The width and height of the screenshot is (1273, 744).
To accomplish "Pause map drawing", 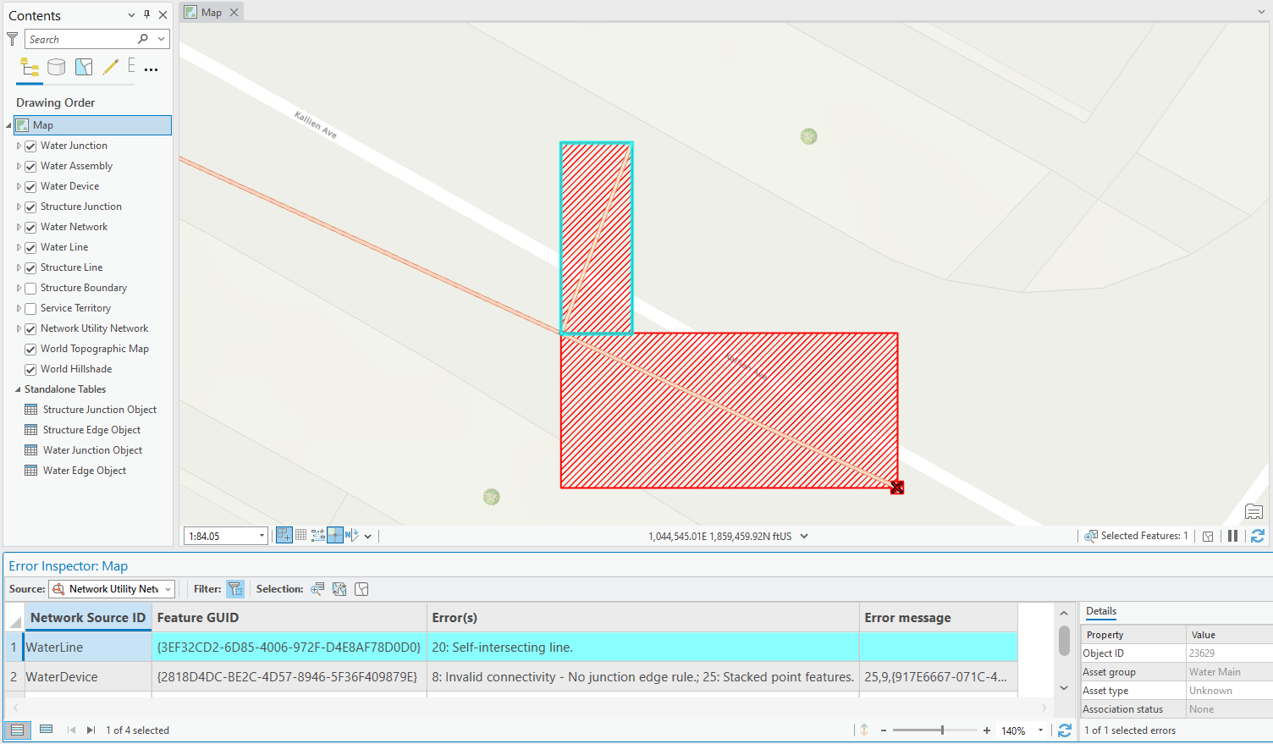I will (1232, 536).
